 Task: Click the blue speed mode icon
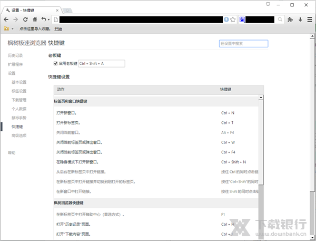[226, 20]
